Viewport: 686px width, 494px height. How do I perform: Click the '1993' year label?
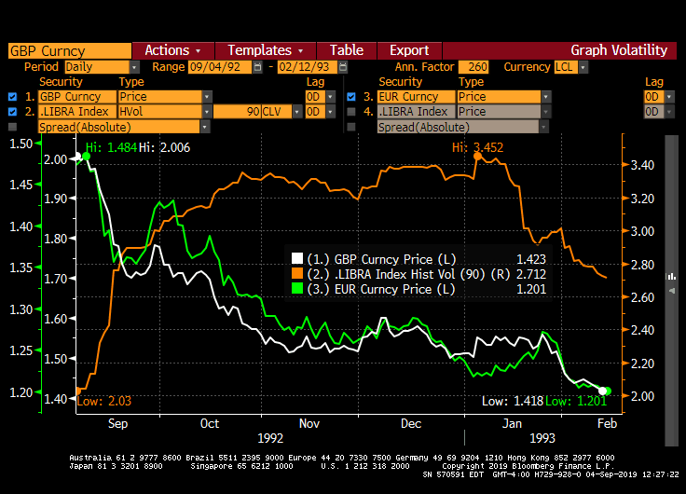542,438
